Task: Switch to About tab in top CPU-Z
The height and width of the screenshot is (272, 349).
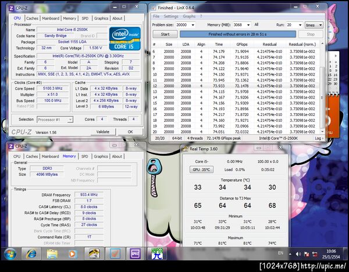Action: pos(117,19)
